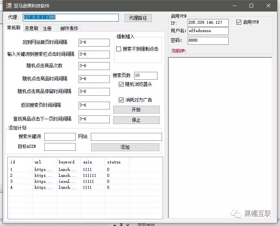Click the 网站 input field
Viewport: 280px width, 226px height.
tap(126, 137)
